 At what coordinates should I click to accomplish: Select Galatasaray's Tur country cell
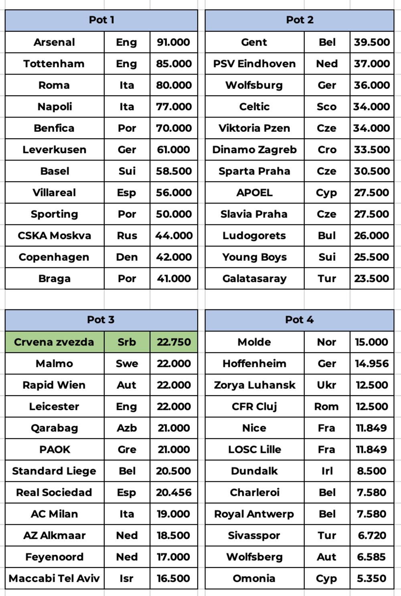(x=327, y=279)
